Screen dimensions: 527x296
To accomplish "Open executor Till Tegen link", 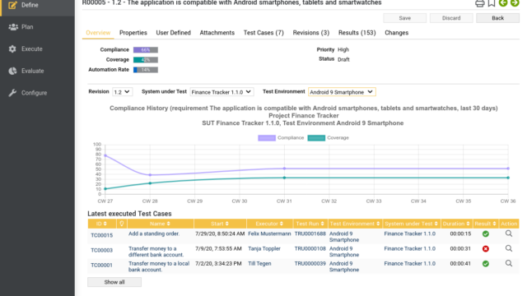I will pos(259,263).
